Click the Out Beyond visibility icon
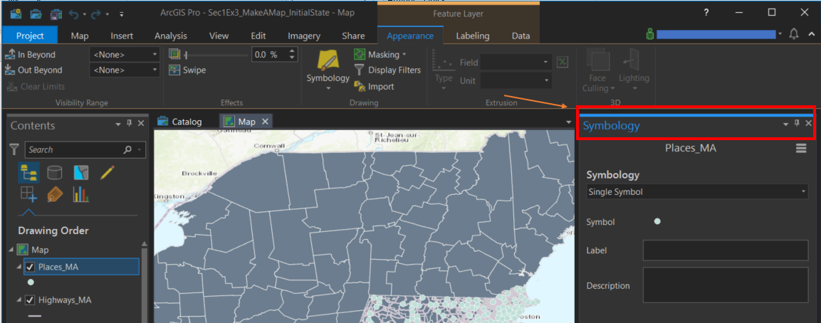The height and width of the screenshot is (323, 821). point(9,70)
